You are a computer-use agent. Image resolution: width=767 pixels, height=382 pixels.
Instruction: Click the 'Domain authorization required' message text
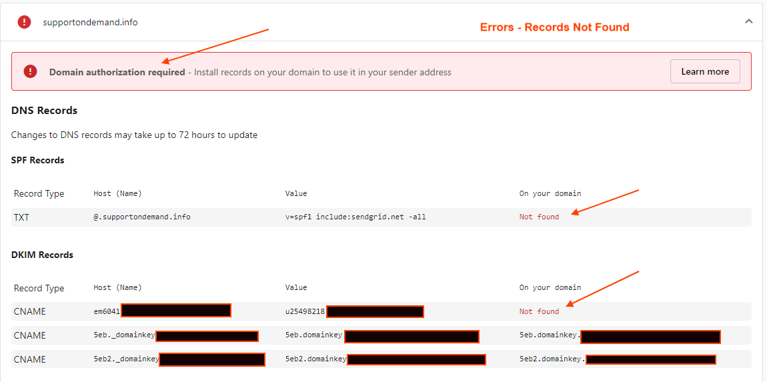pos(117,72)
